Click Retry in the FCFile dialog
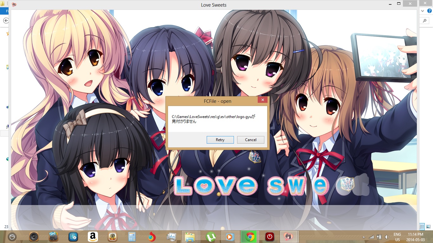The height and width of the screenshot is (243, 433). click(x=220, y=140)
